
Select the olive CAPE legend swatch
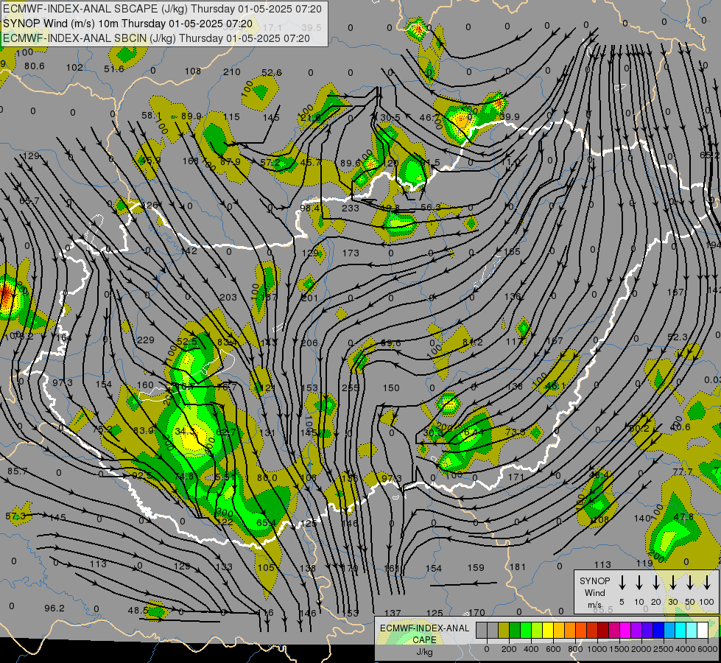coord(504,631)
